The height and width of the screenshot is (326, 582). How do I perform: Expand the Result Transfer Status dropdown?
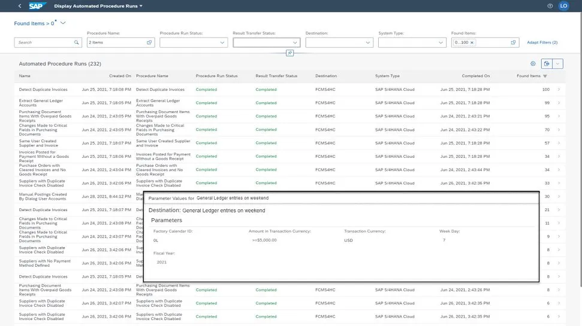[x=295, y=42]
